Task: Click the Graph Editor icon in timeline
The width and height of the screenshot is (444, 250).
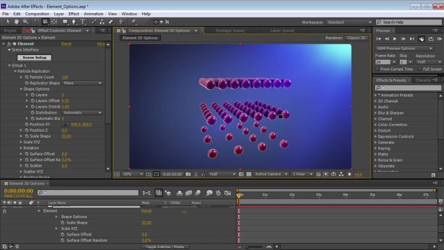Action: point(227,193)
